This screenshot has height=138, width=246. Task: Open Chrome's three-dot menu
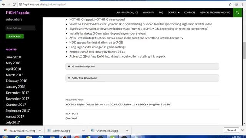243,5
